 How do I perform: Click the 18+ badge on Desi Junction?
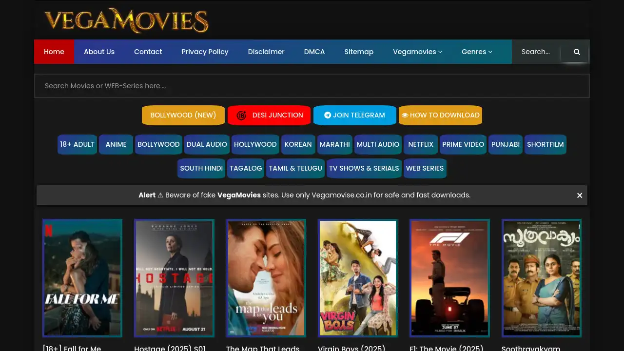click(241, 116)
